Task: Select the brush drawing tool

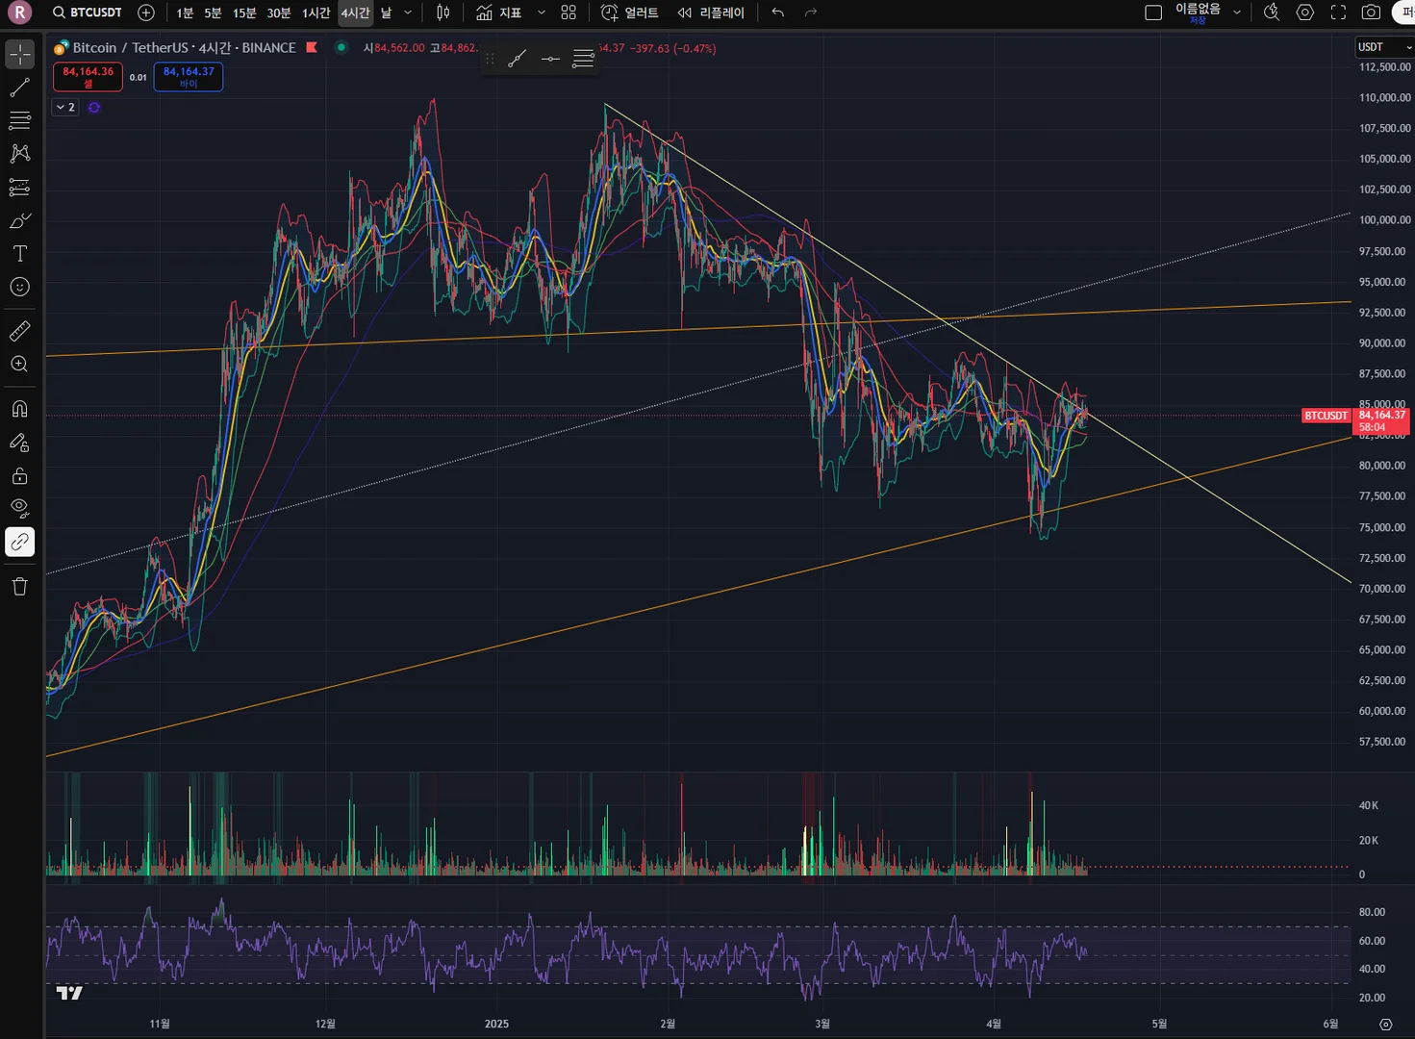Action: tap(20, 221)
